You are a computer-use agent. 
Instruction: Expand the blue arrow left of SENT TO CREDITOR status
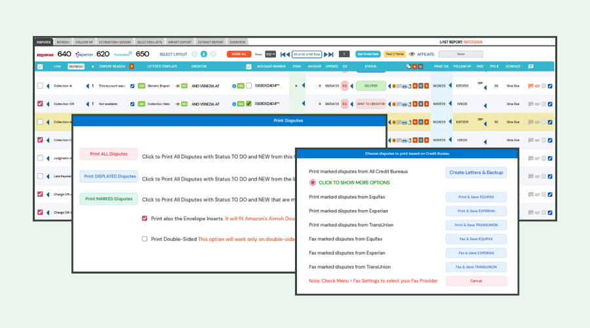pos(352,104)
